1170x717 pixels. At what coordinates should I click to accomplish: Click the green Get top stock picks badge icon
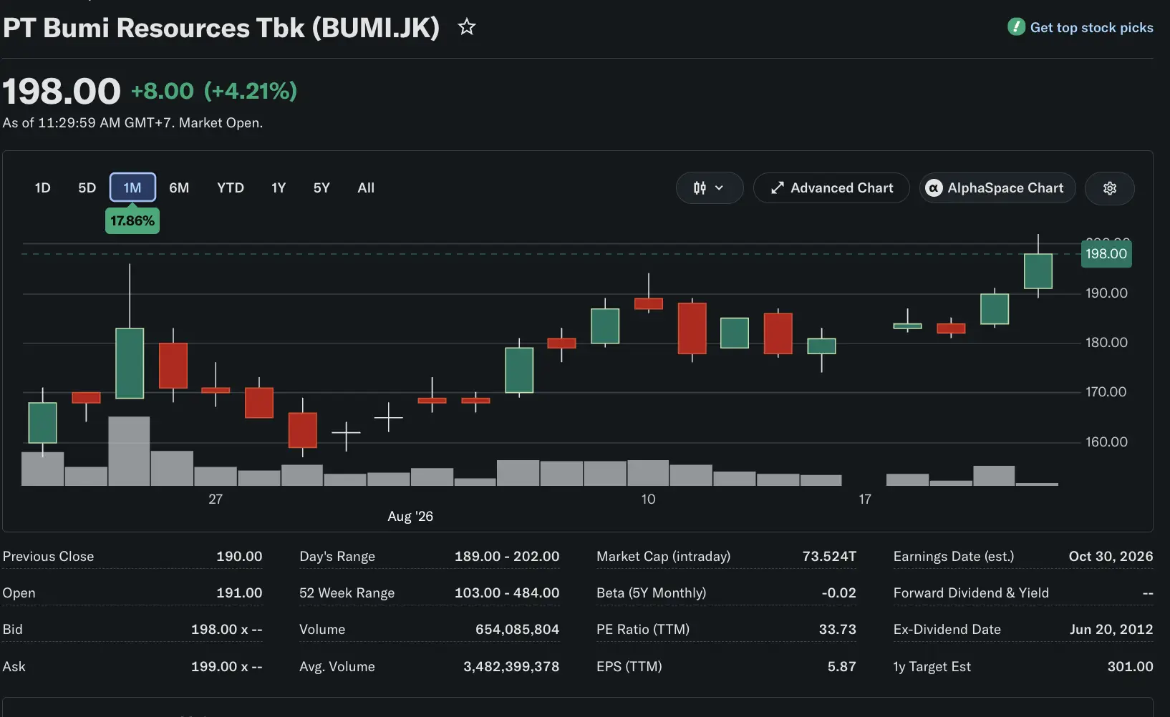click(x=1016, y=27)
